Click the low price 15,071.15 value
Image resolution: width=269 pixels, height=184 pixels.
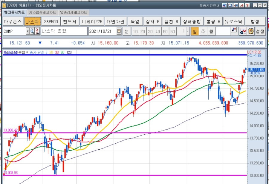coord(179,43)
